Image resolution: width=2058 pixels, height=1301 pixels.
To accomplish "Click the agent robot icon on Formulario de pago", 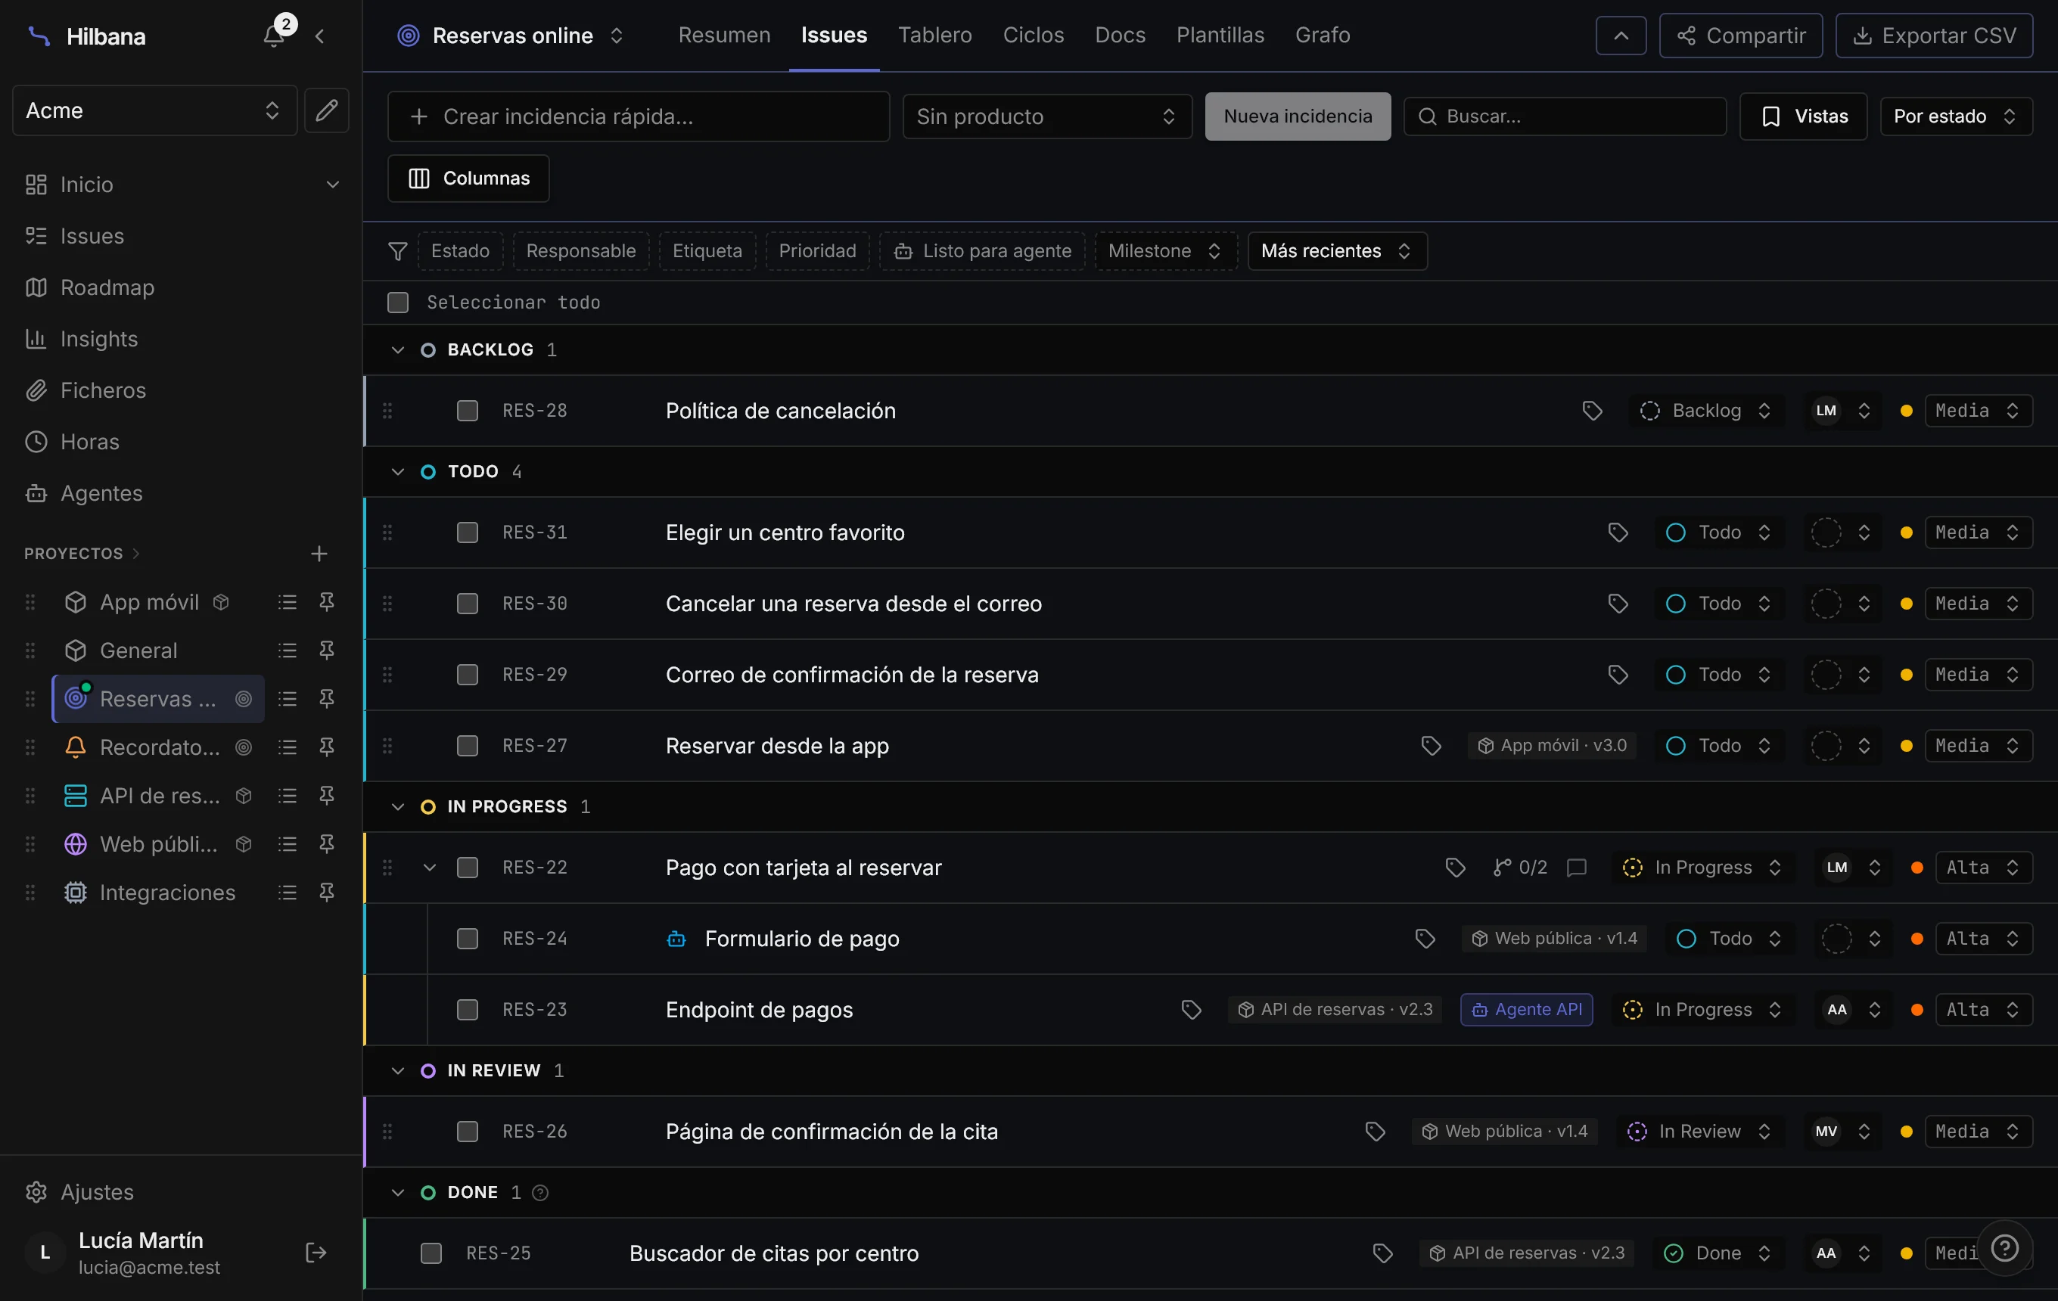I will pos(676,939).
